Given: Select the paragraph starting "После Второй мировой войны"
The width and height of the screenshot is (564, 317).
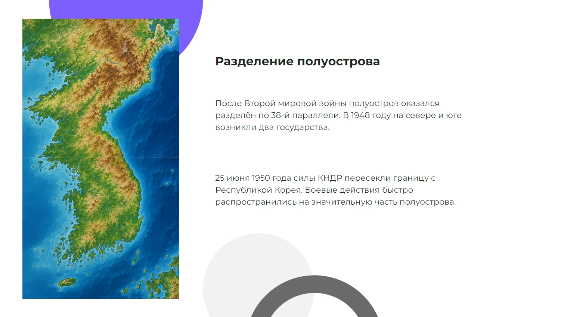Looking at the screenshot, I should pyautogui.click(x=338, y=115).
